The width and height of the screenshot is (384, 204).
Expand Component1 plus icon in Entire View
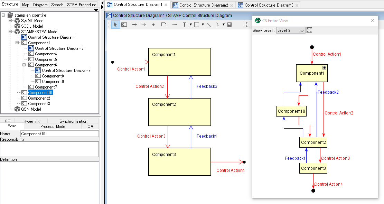324,67
